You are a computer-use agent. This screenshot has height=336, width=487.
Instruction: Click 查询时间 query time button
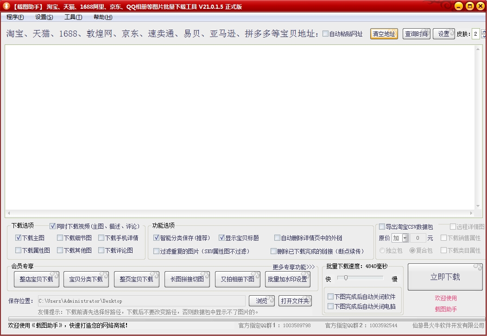coord(416,34)
